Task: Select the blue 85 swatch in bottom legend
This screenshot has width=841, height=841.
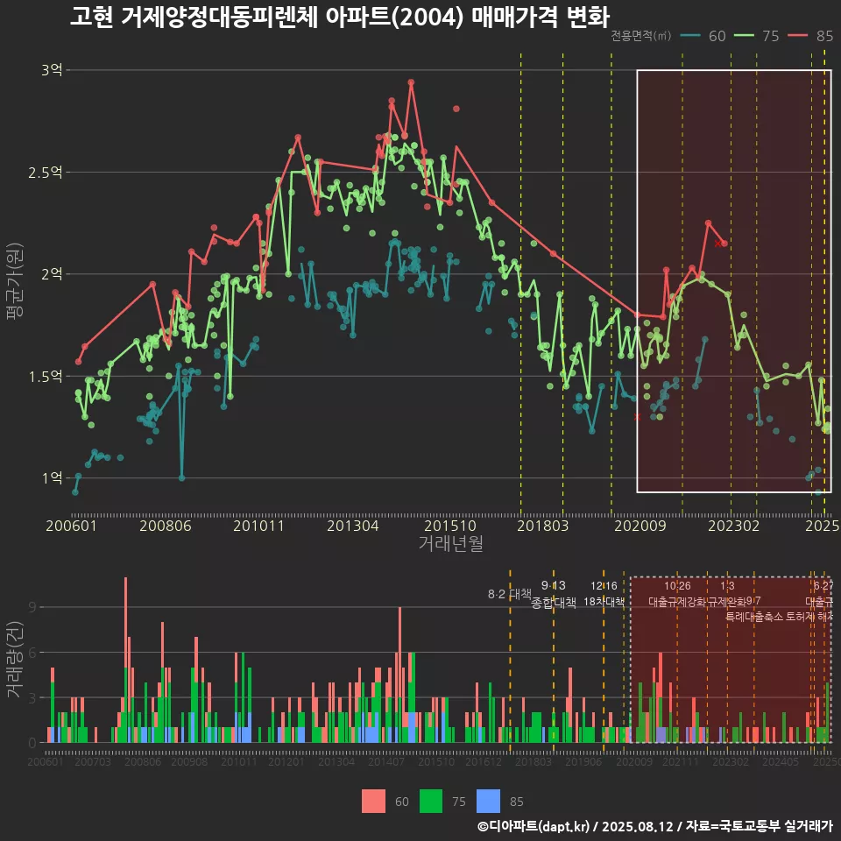Action: click(488, 802)
